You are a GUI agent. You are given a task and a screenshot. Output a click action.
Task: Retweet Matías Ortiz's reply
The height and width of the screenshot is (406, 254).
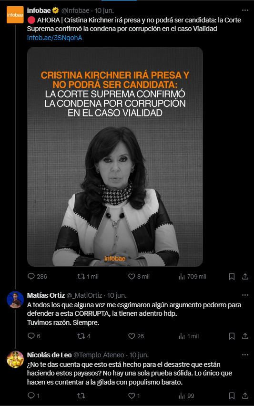point(84,336)
